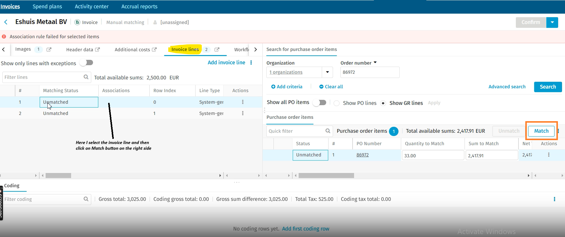Screen dimensions: 565x237
Task: Switch to the Additional costs tab
Action: (x=132, y=49)
